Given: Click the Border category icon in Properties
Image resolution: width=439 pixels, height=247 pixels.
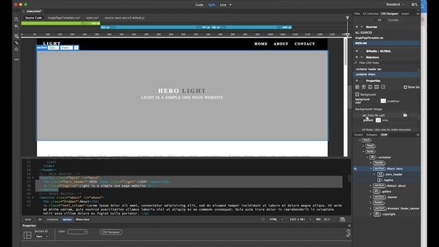Looking at the screenshot, I should (x=370, y=87).
